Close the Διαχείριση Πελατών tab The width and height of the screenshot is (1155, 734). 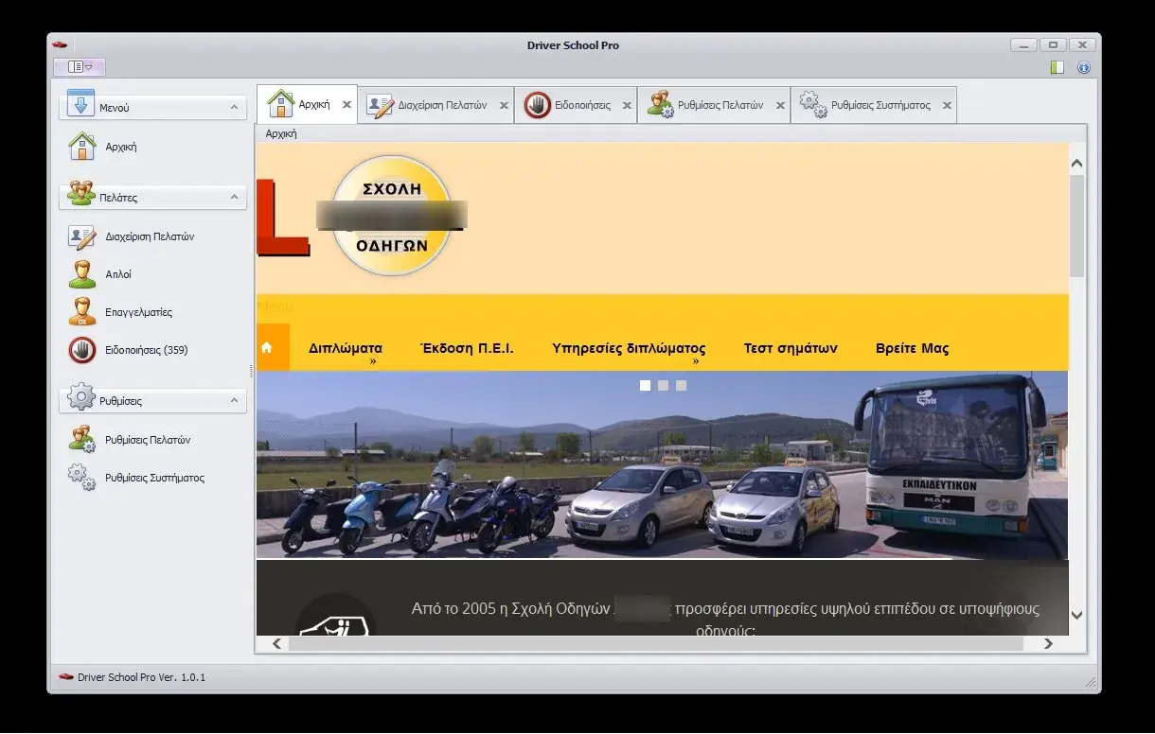pyautogui.click(x=504, y=105)
